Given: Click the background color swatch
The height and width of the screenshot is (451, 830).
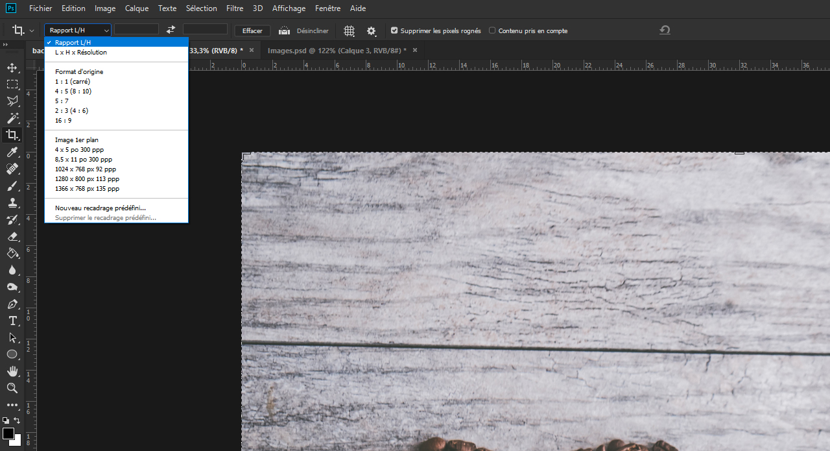Looking at the screenshot, I should pyautogui.click(x=18, y=441).
